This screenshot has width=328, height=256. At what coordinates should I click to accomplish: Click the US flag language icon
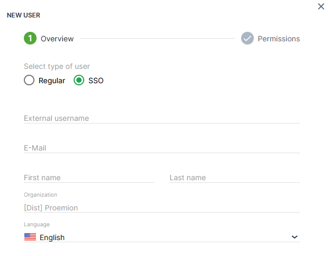point(30,237)
